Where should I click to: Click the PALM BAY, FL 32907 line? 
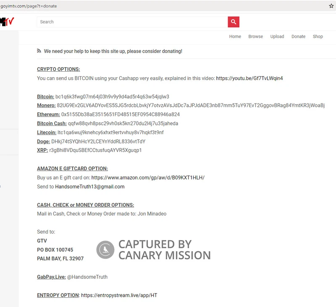[60, 258]
